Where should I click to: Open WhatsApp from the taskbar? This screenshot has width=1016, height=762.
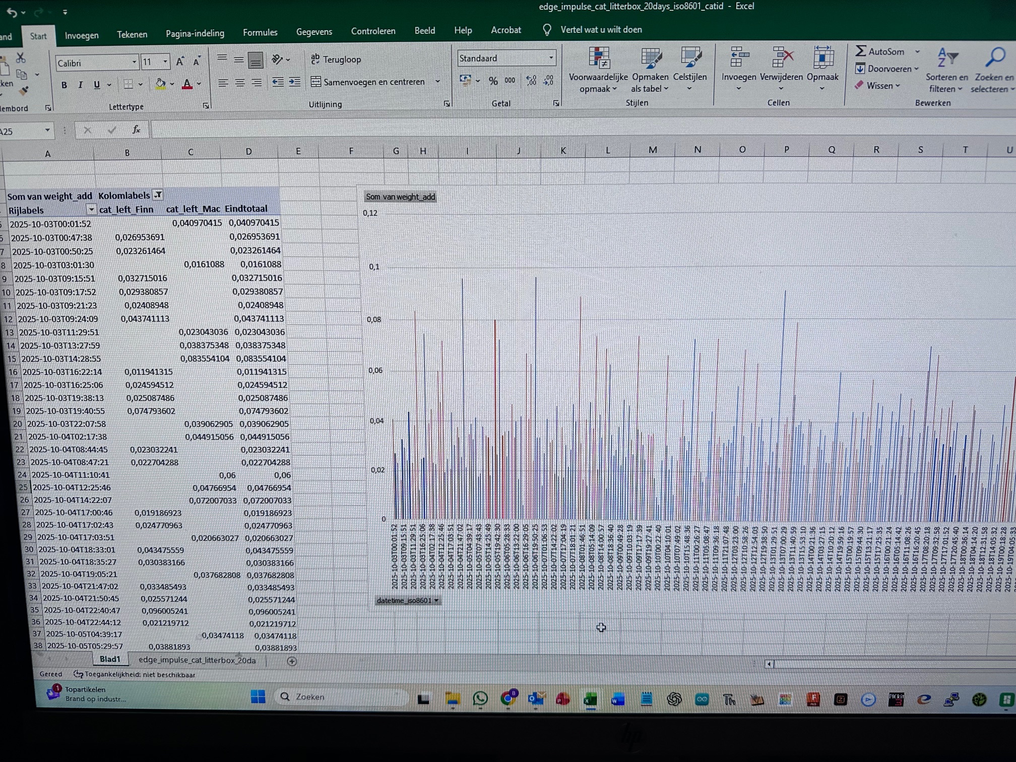click(480, 698)
